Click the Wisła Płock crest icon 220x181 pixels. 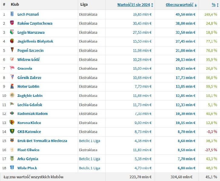click(x=12, y=168)
